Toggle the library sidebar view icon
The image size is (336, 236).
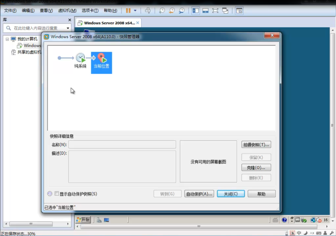[196, 11]
